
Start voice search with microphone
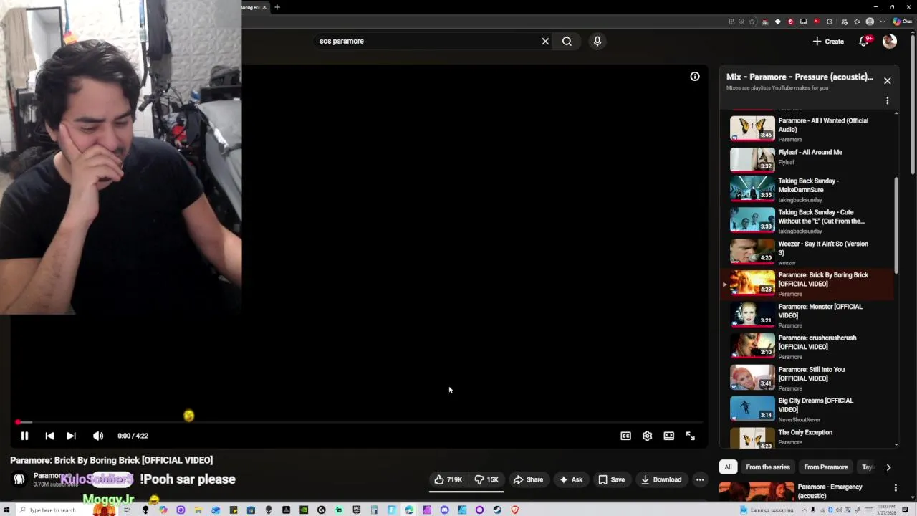597,42
